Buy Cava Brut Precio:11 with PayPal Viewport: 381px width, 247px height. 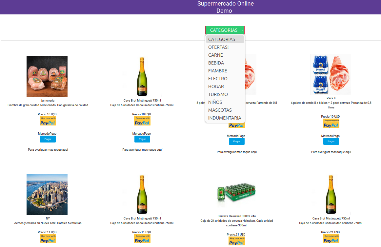(x=142, y=239)
